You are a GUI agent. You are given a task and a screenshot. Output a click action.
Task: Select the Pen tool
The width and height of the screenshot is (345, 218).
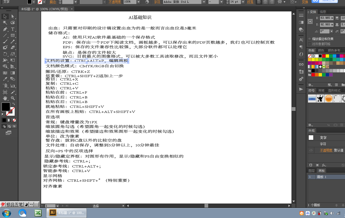click(x=5, y=29)
